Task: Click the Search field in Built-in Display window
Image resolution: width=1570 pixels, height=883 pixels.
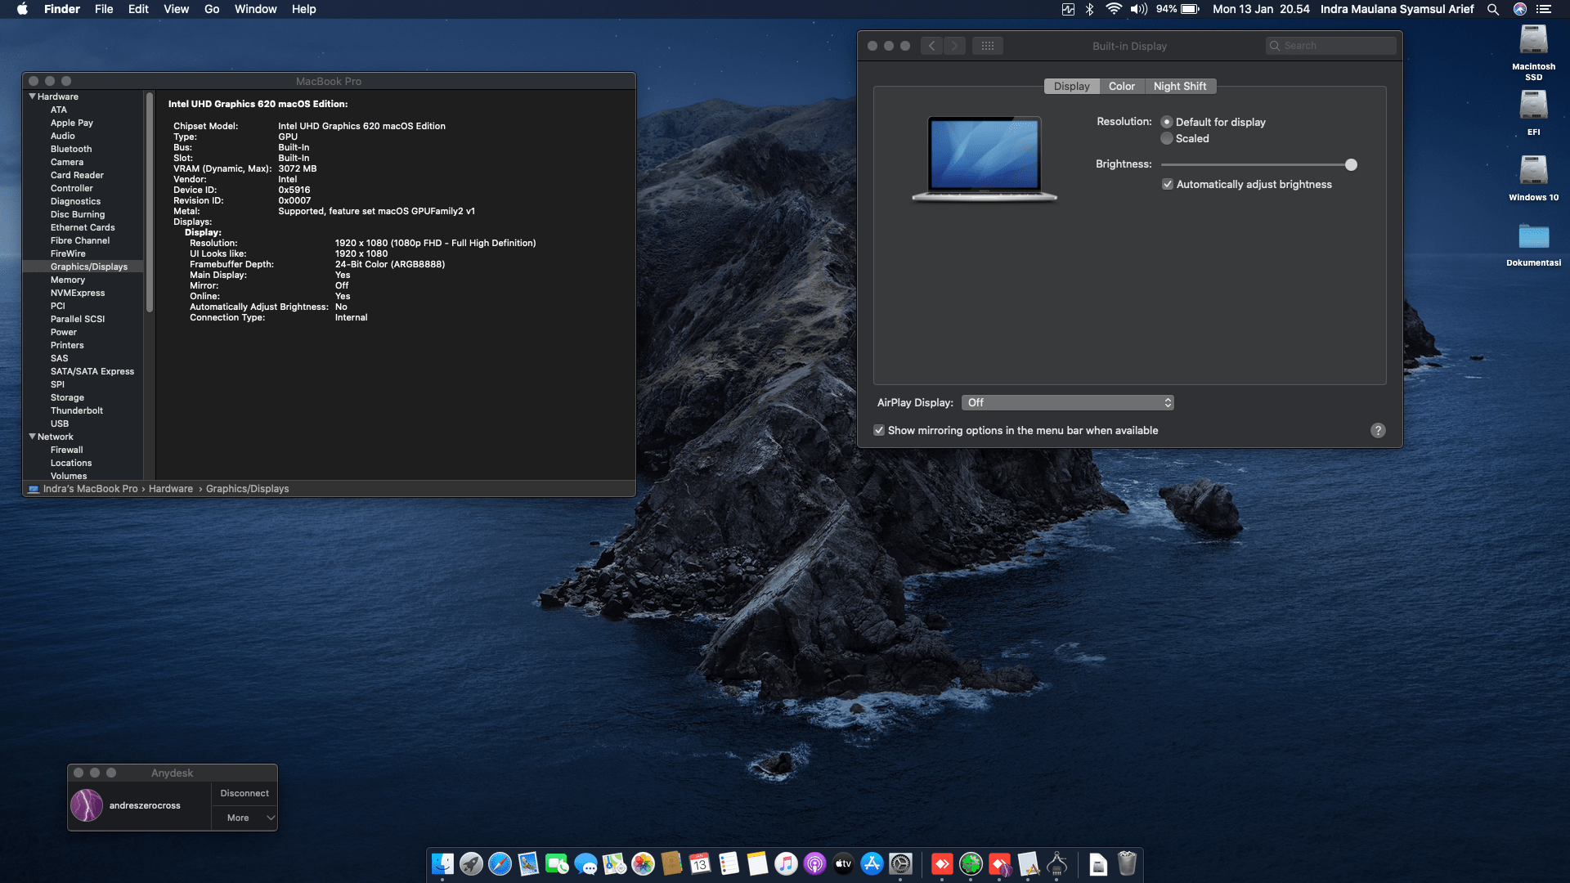Action: click(1331, 46)
